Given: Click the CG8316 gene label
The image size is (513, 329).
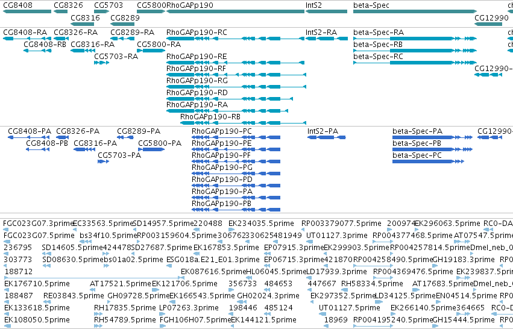Looking at the screenshot, I should click(86, 17).
